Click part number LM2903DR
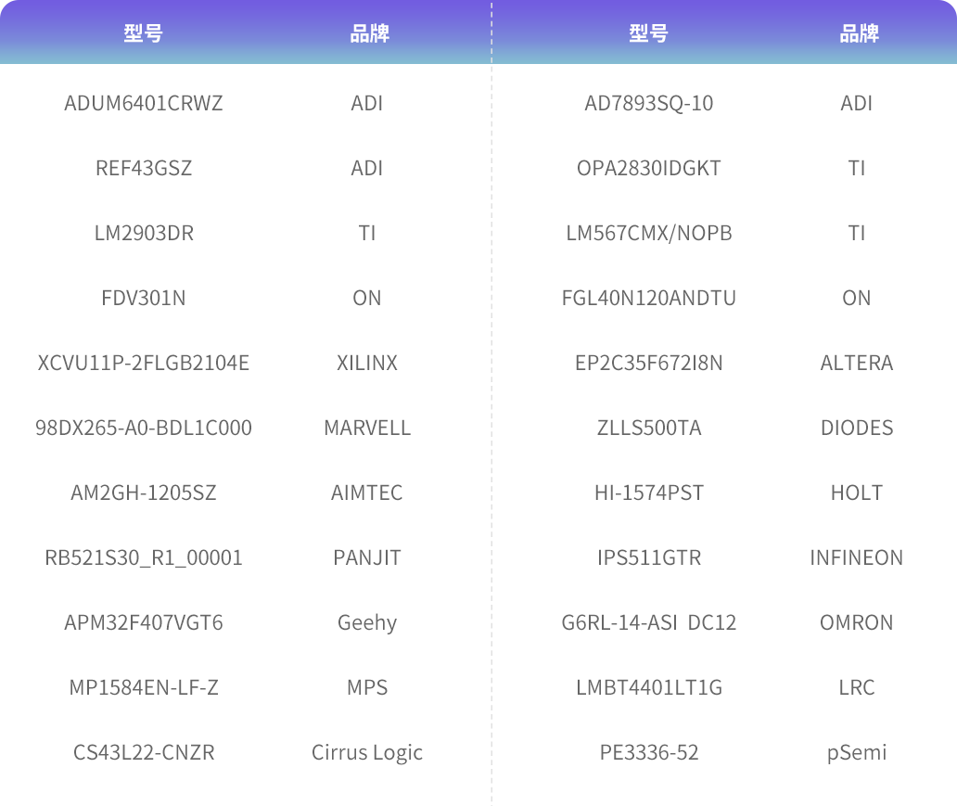Viewport: 957px width, 806px height. pos(144,233)
